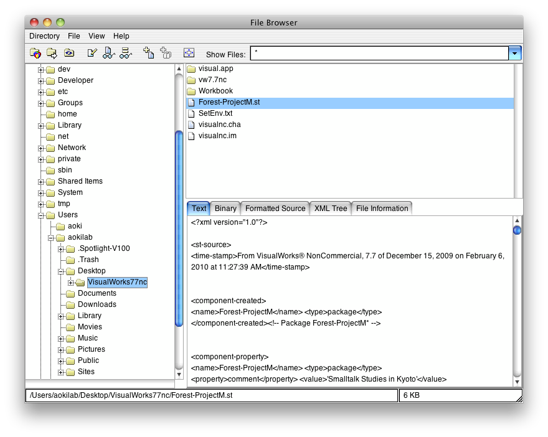
Task: Click the directory tree vertical scrollbar thumb
Action: coord(179,228)
